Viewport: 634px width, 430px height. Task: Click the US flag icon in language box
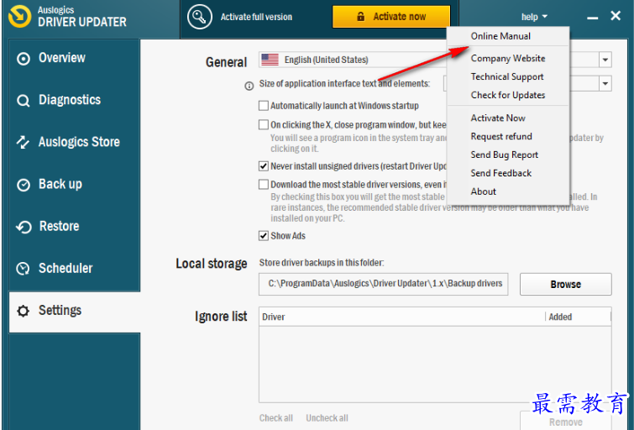click(270, 60)
